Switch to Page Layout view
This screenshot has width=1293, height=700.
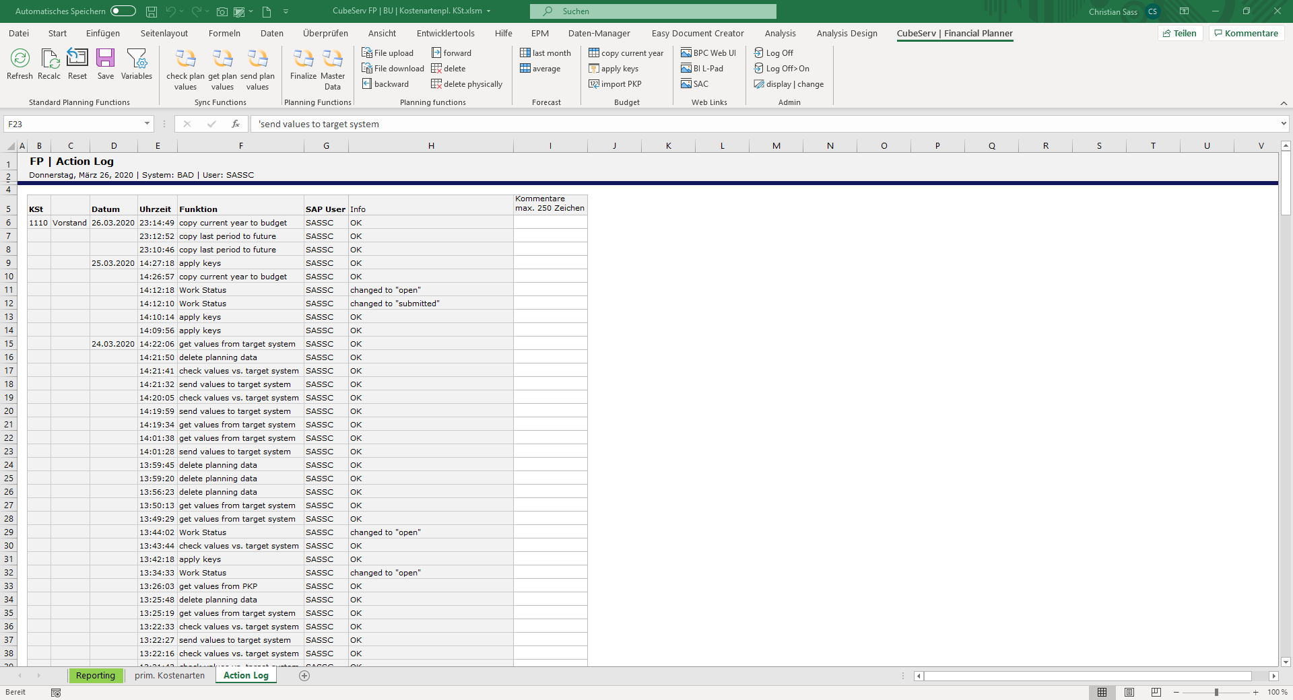1129,692
